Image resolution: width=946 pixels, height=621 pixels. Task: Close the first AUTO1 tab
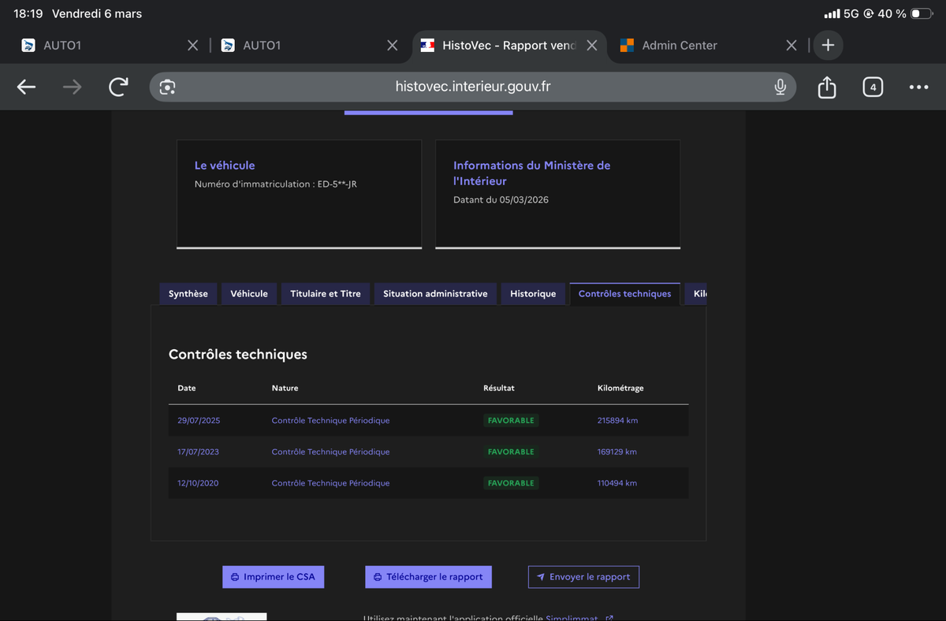coord(192,45)
